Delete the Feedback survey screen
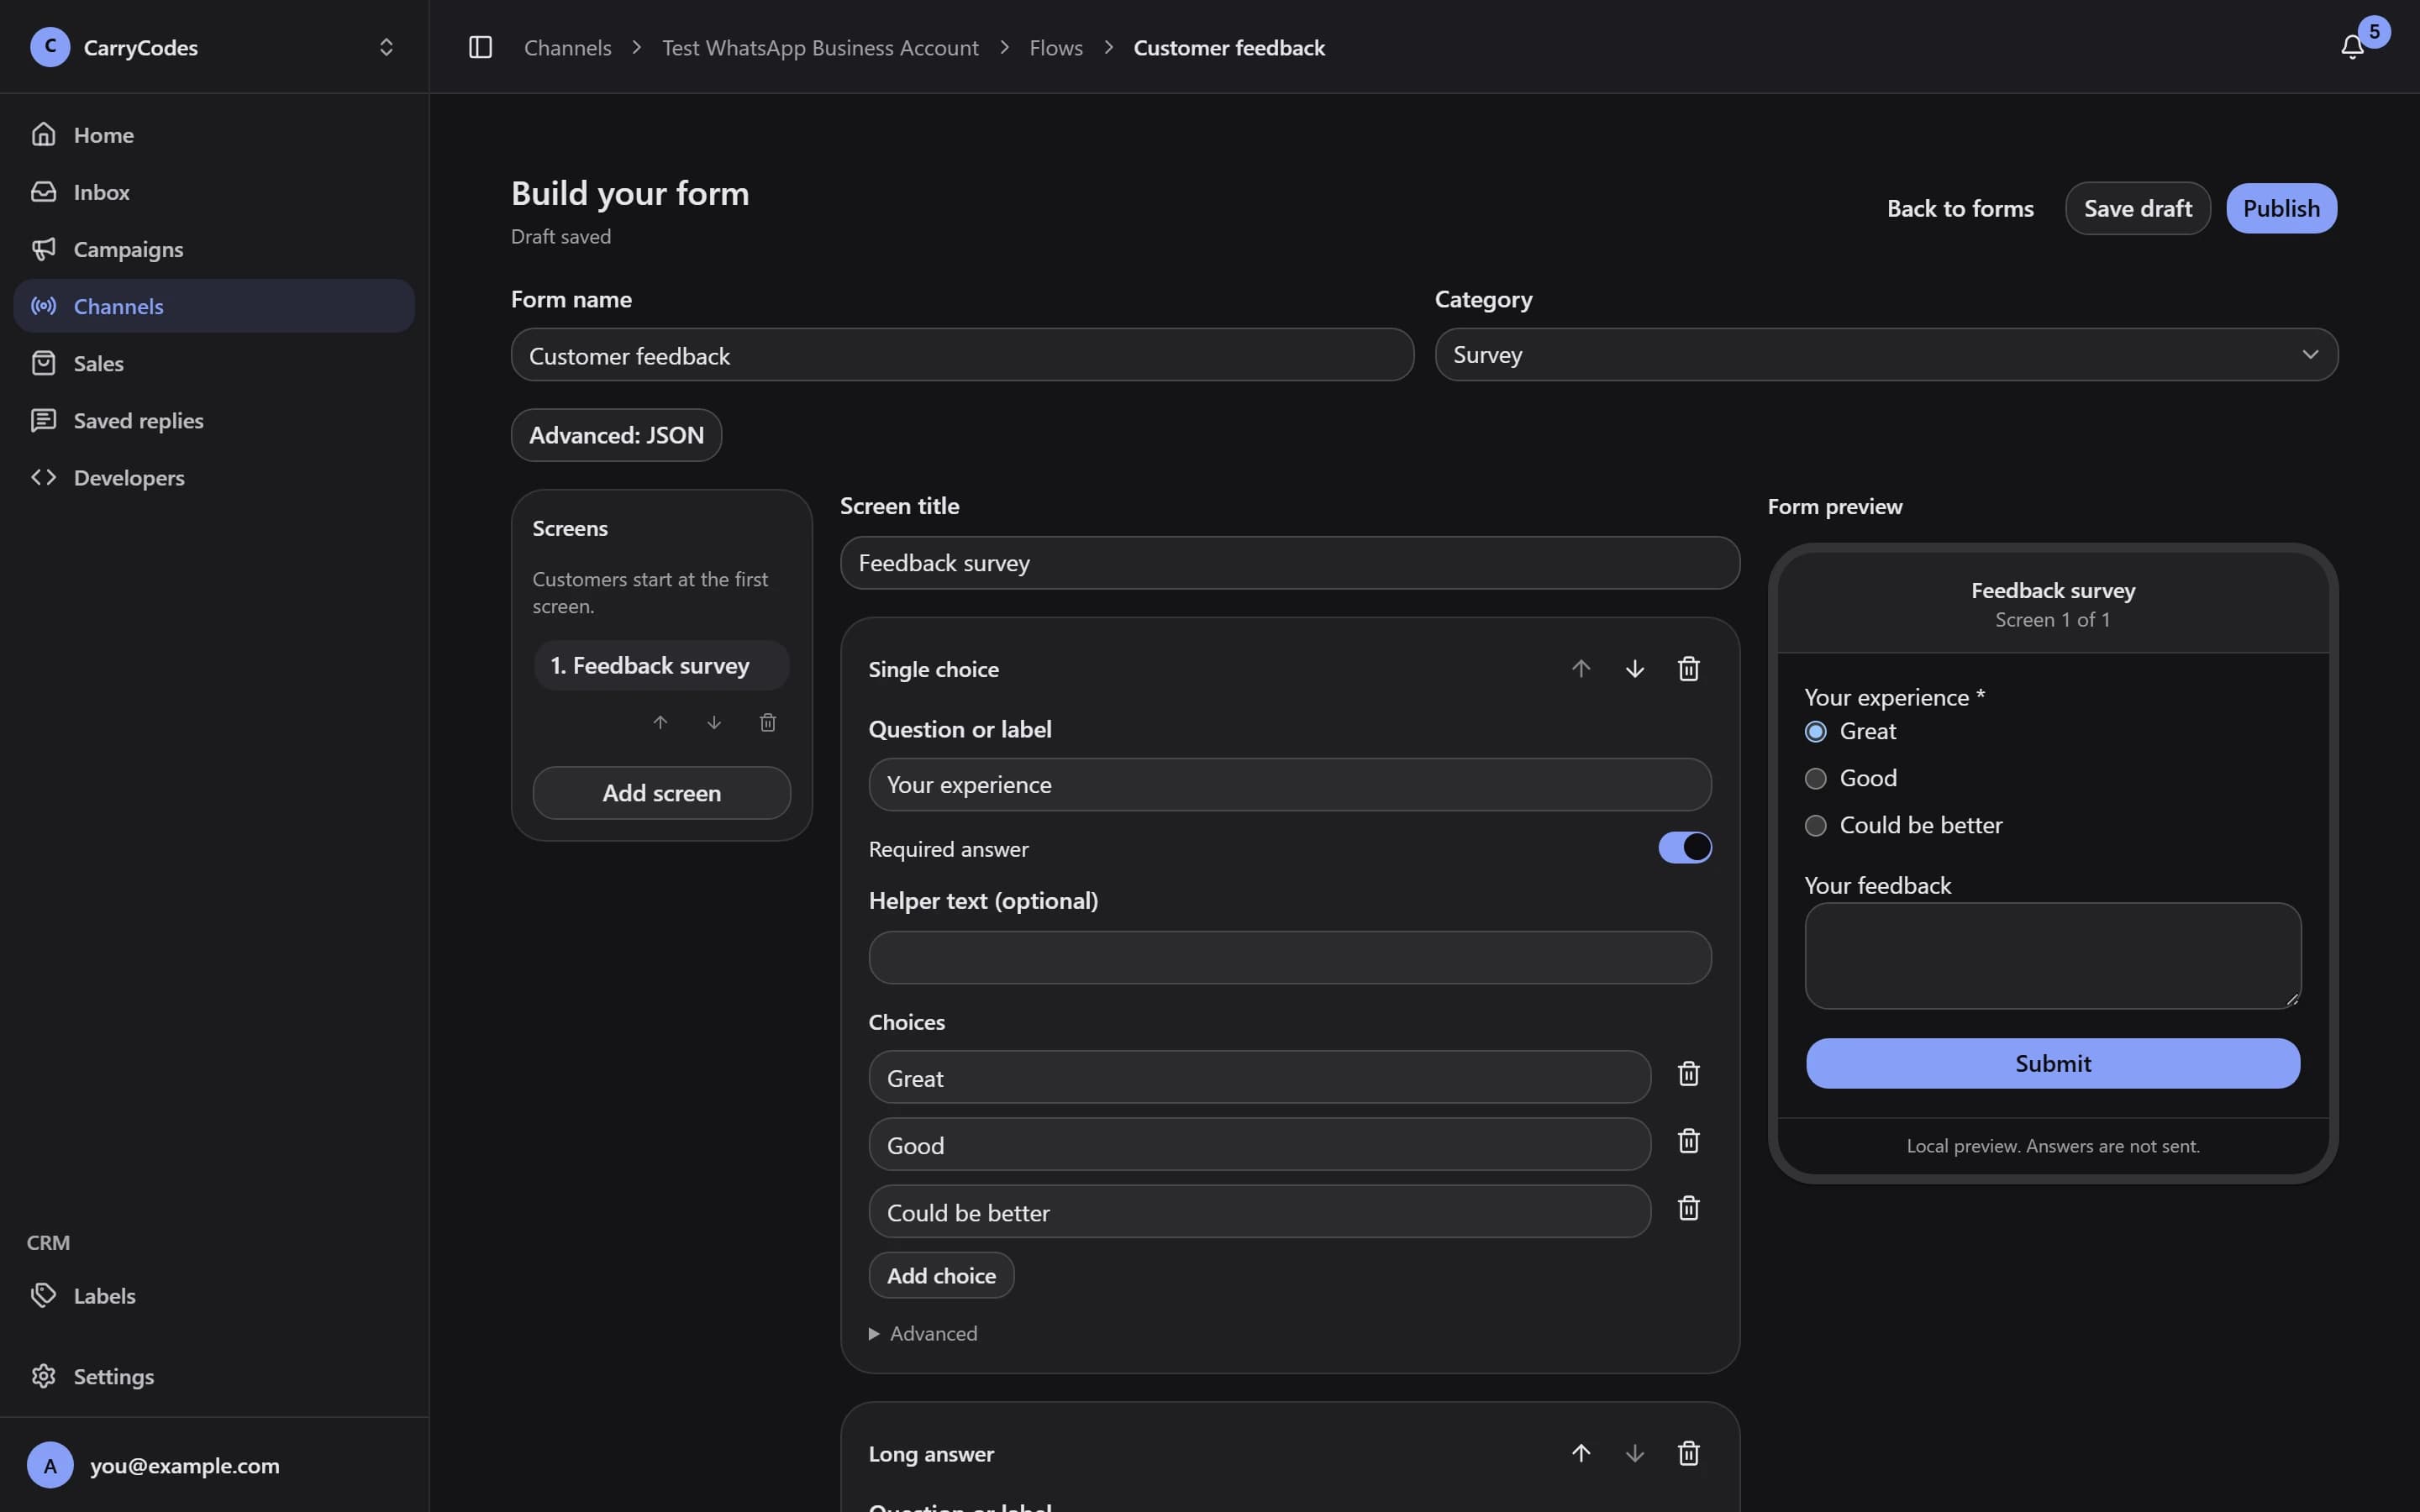2420x1512 pixels. pyautogui.click(x=767, y=722)
